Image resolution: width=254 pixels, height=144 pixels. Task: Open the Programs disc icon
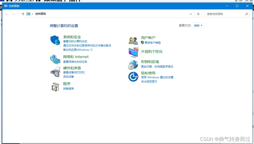tap(56, 87)
